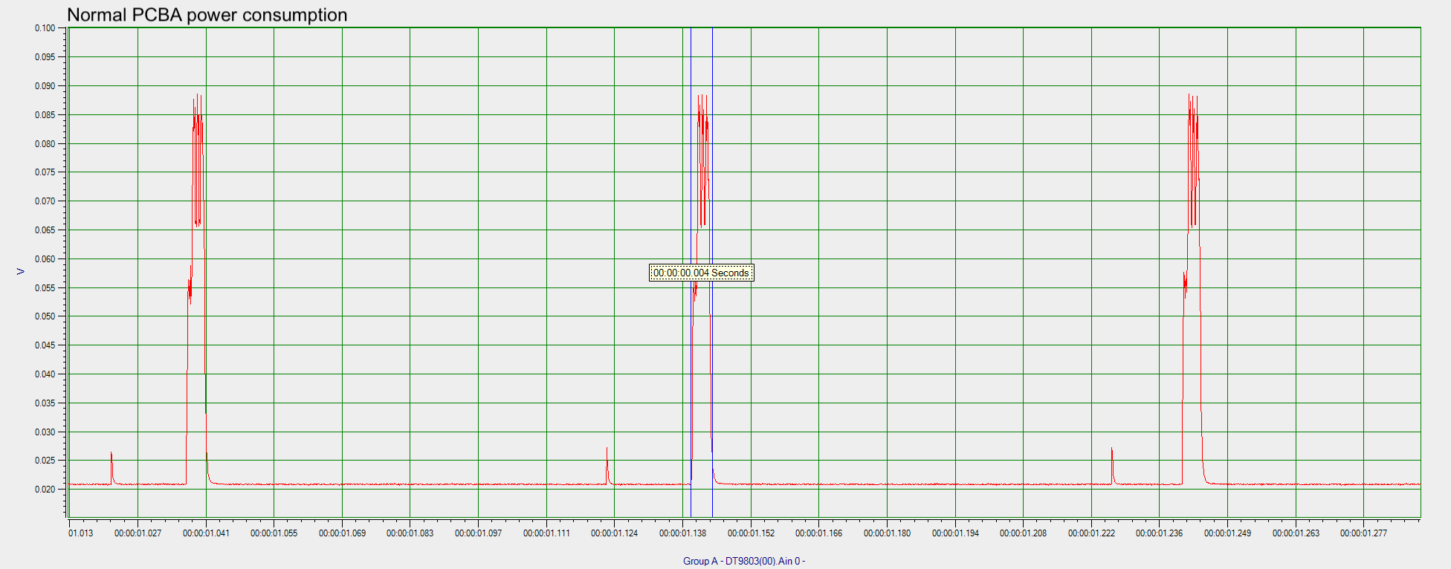Click the 00:00:01.180 time axis label

(x=887, y=533)
